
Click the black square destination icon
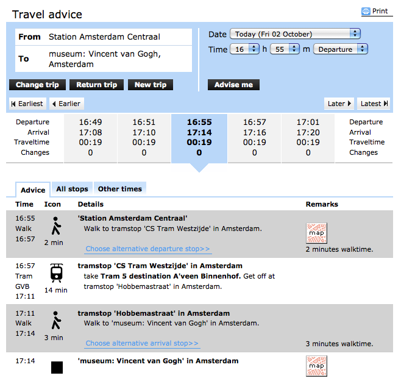[57, 368]
